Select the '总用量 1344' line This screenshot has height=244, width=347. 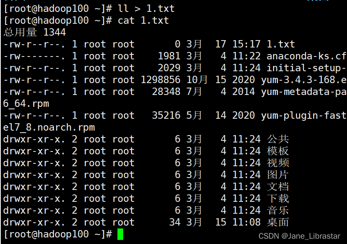pos(35,32)
